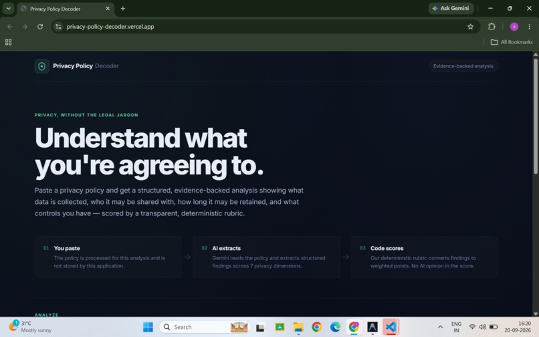
Task: Click the scrollbar down arrow
Action: pos(535,314)
